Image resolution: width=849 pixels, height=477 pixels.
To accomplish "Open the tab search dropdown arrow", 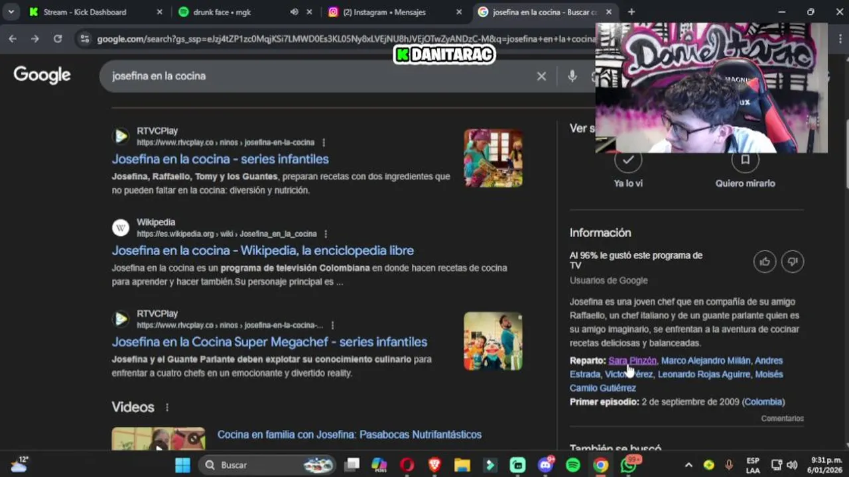I will 11,12.
